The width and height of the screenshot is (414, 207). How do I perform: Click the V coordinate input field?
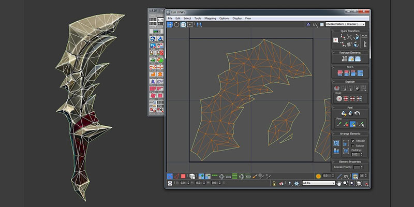point(199,183)
